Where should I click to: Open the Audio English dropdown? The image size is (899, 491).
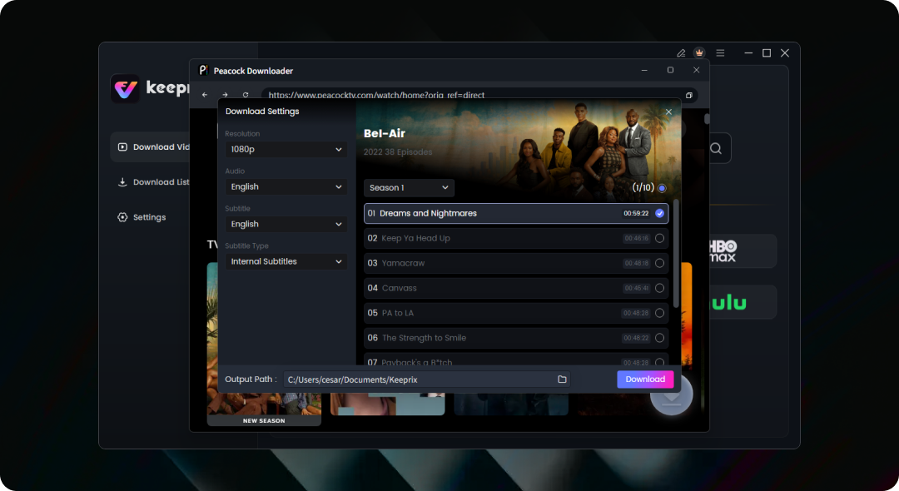[286, 186]
